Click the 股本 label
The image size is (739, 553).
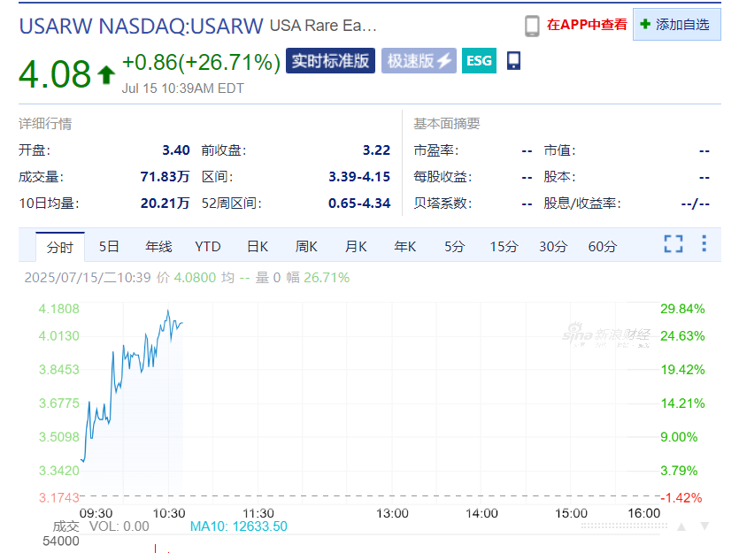point(559,177)
